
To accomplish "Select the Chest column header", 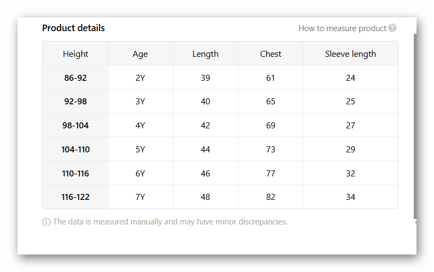I will point(271,54).
